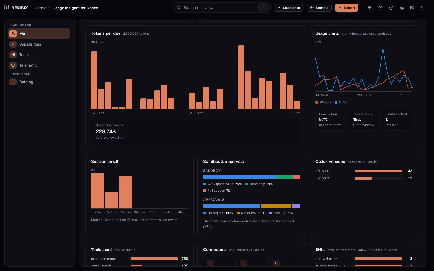Image resolution: width=434 pixels, height=271 pixels.
Task: Click connector F icon
Action: click(243, 263)
